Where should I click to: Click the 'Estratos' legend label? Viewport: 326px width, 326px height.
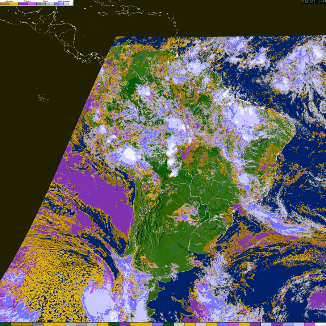tap(28, 1)
